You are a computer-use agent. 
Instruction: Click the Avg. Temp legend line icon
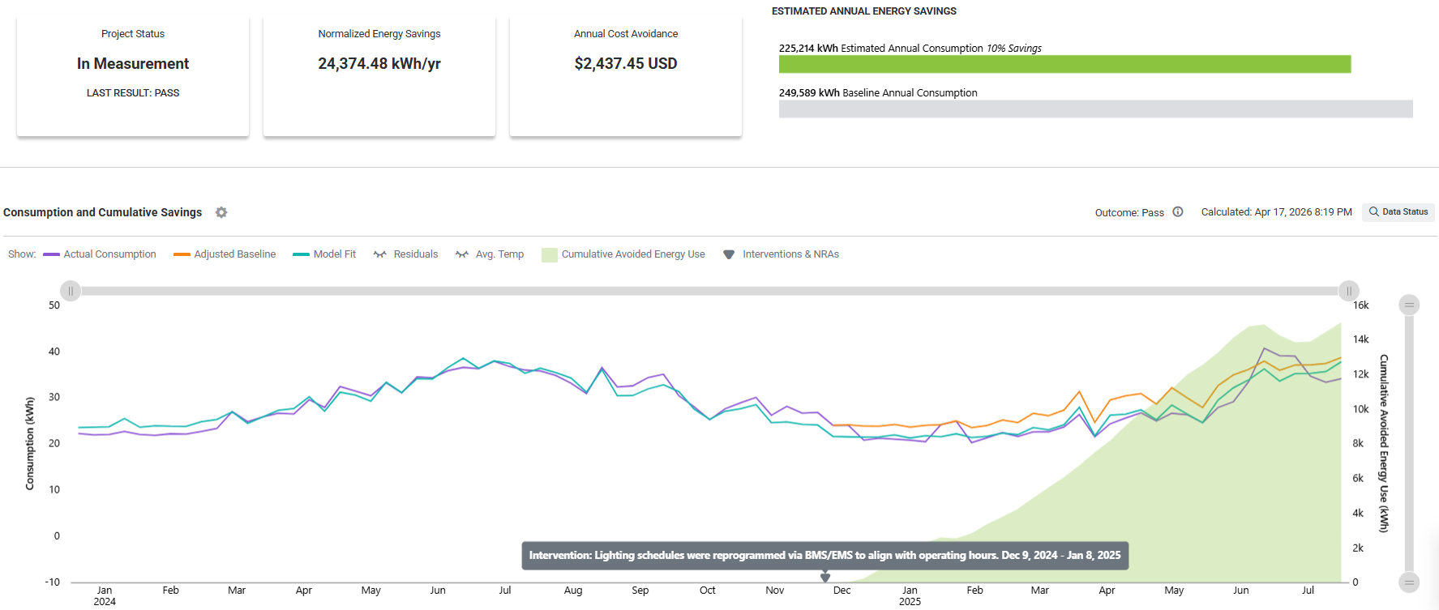coord(462,254)
